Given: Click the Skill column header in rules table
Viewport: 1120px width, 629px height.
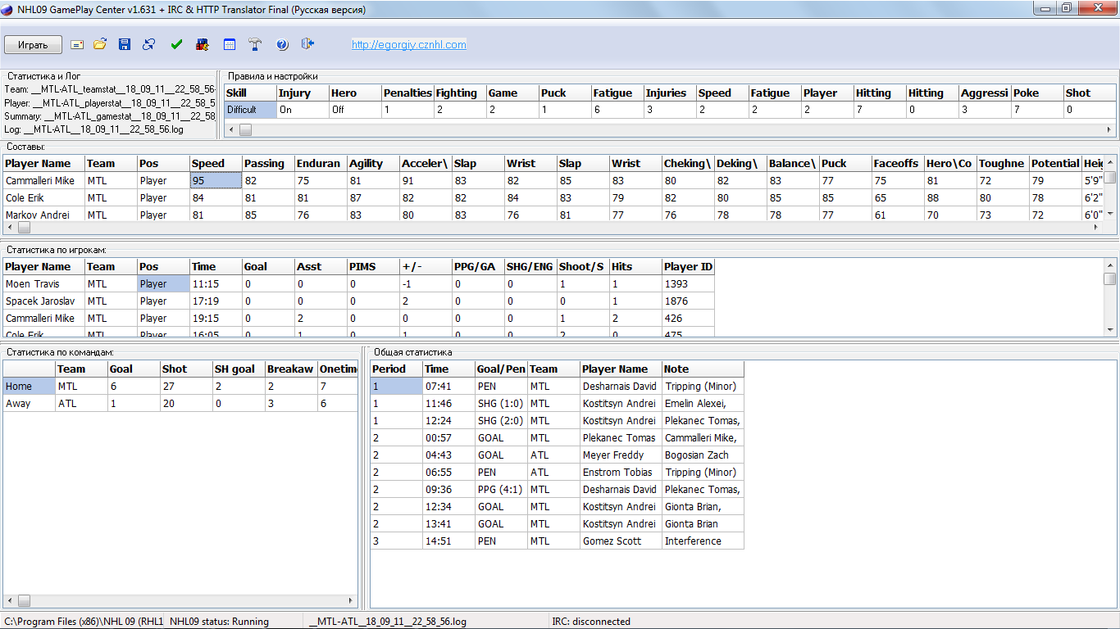Looking at the screenshot, I should [251, 93].
